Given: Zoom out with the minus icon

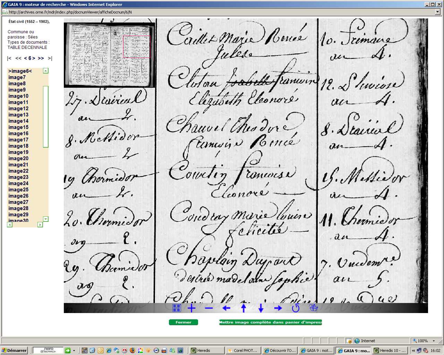Looking at the screenshot, I should [209, 308].
